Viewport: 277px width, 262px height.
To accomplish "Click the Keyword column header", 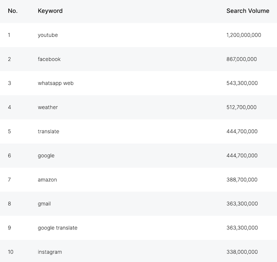I will (50, 11).
